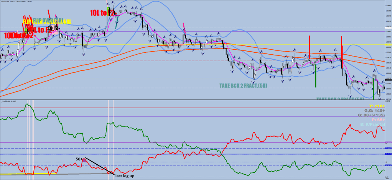Image resolution: width=392 pixels, height=180 pixels.
Task: Select the "last leg up" text annotation
Action: (125, 176)
